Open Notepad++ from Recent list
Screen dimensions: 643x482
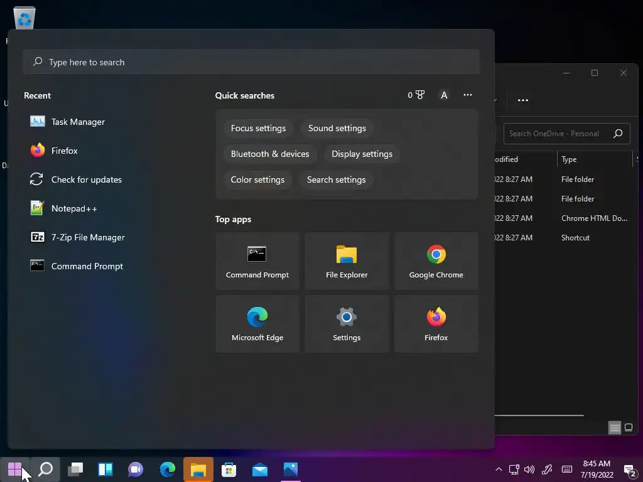pos(64,208)
